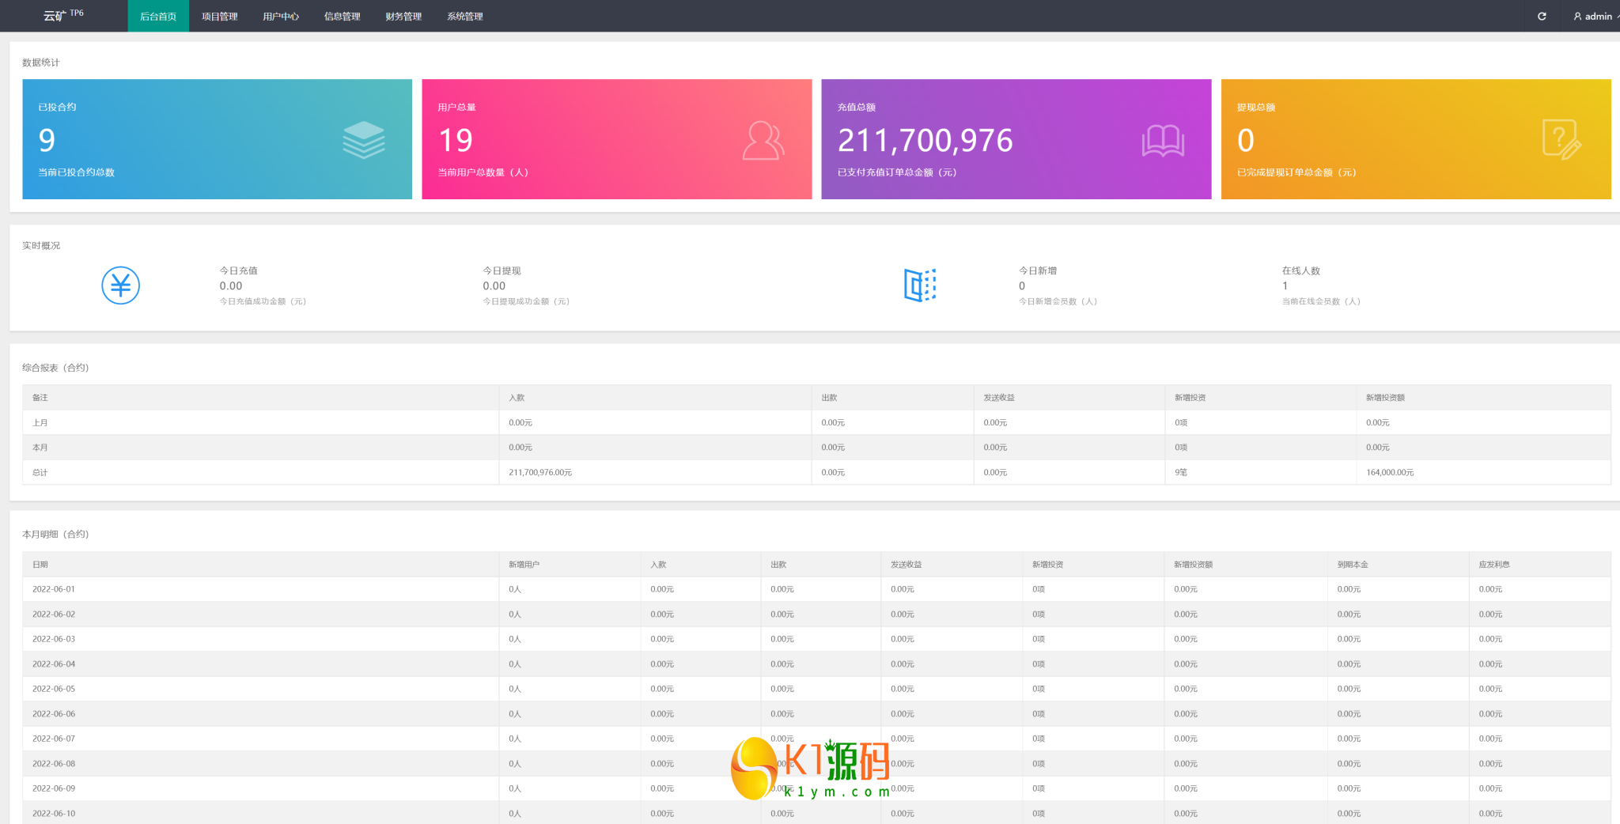Click the users icon on 用户总量 card

click(763, 140)
